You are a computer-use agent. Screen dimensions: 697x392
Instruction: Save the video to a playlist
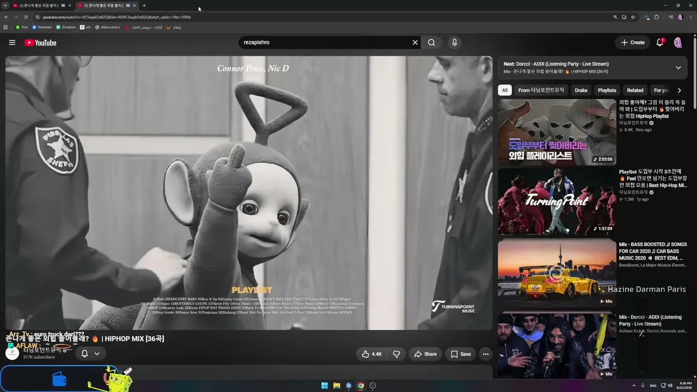click(461, 354)
